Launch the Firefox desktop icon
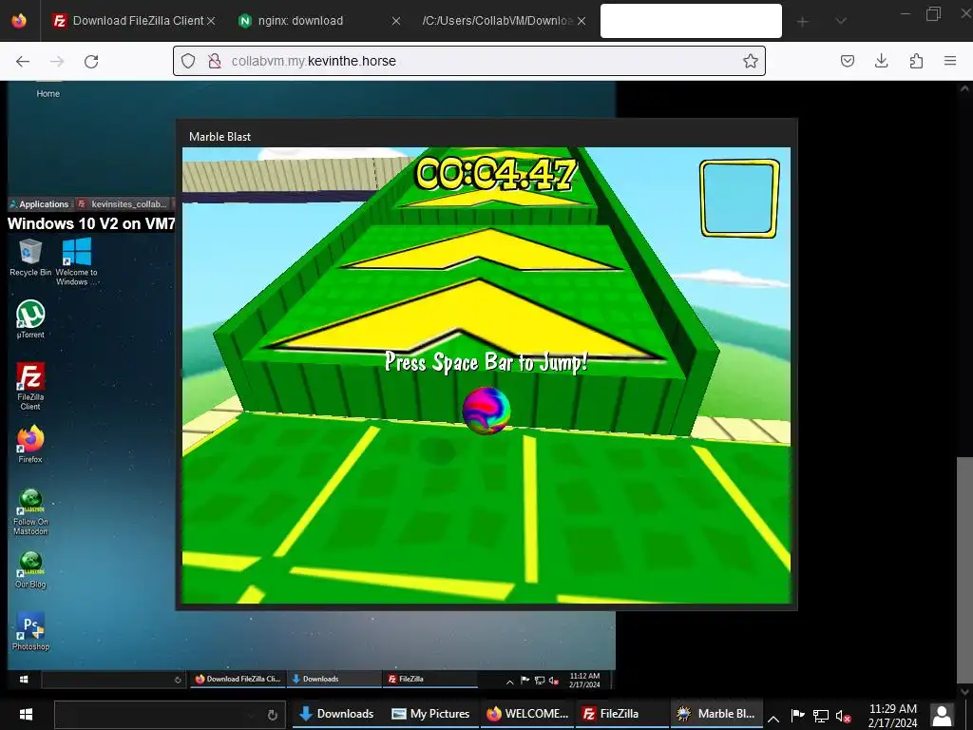 click(30, 445)
